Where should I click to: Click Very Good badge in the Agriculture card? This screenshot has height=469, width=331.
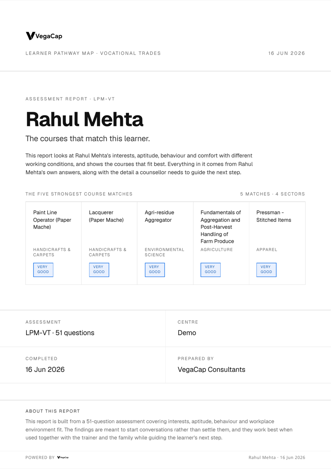210,270
